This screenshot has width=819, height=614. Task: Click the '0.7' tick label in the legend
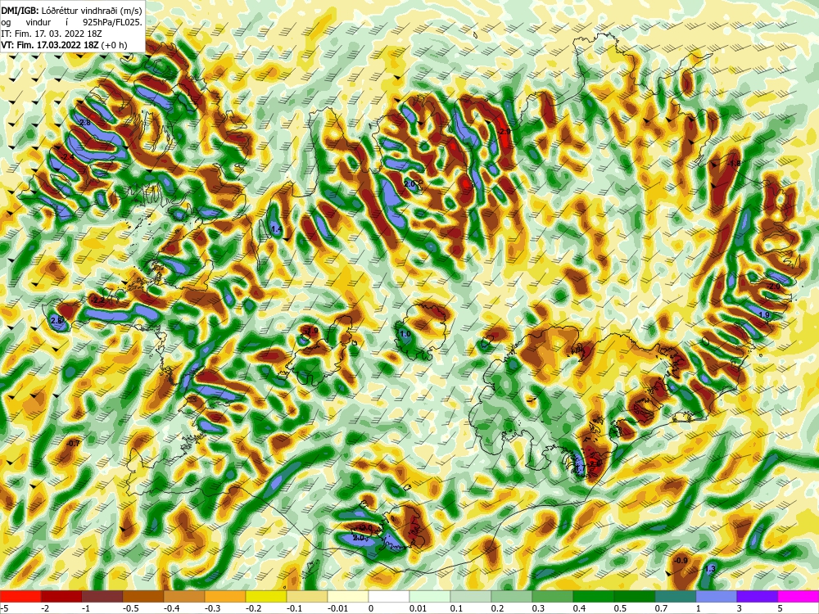pyautogui.click(x=661, y=608)
